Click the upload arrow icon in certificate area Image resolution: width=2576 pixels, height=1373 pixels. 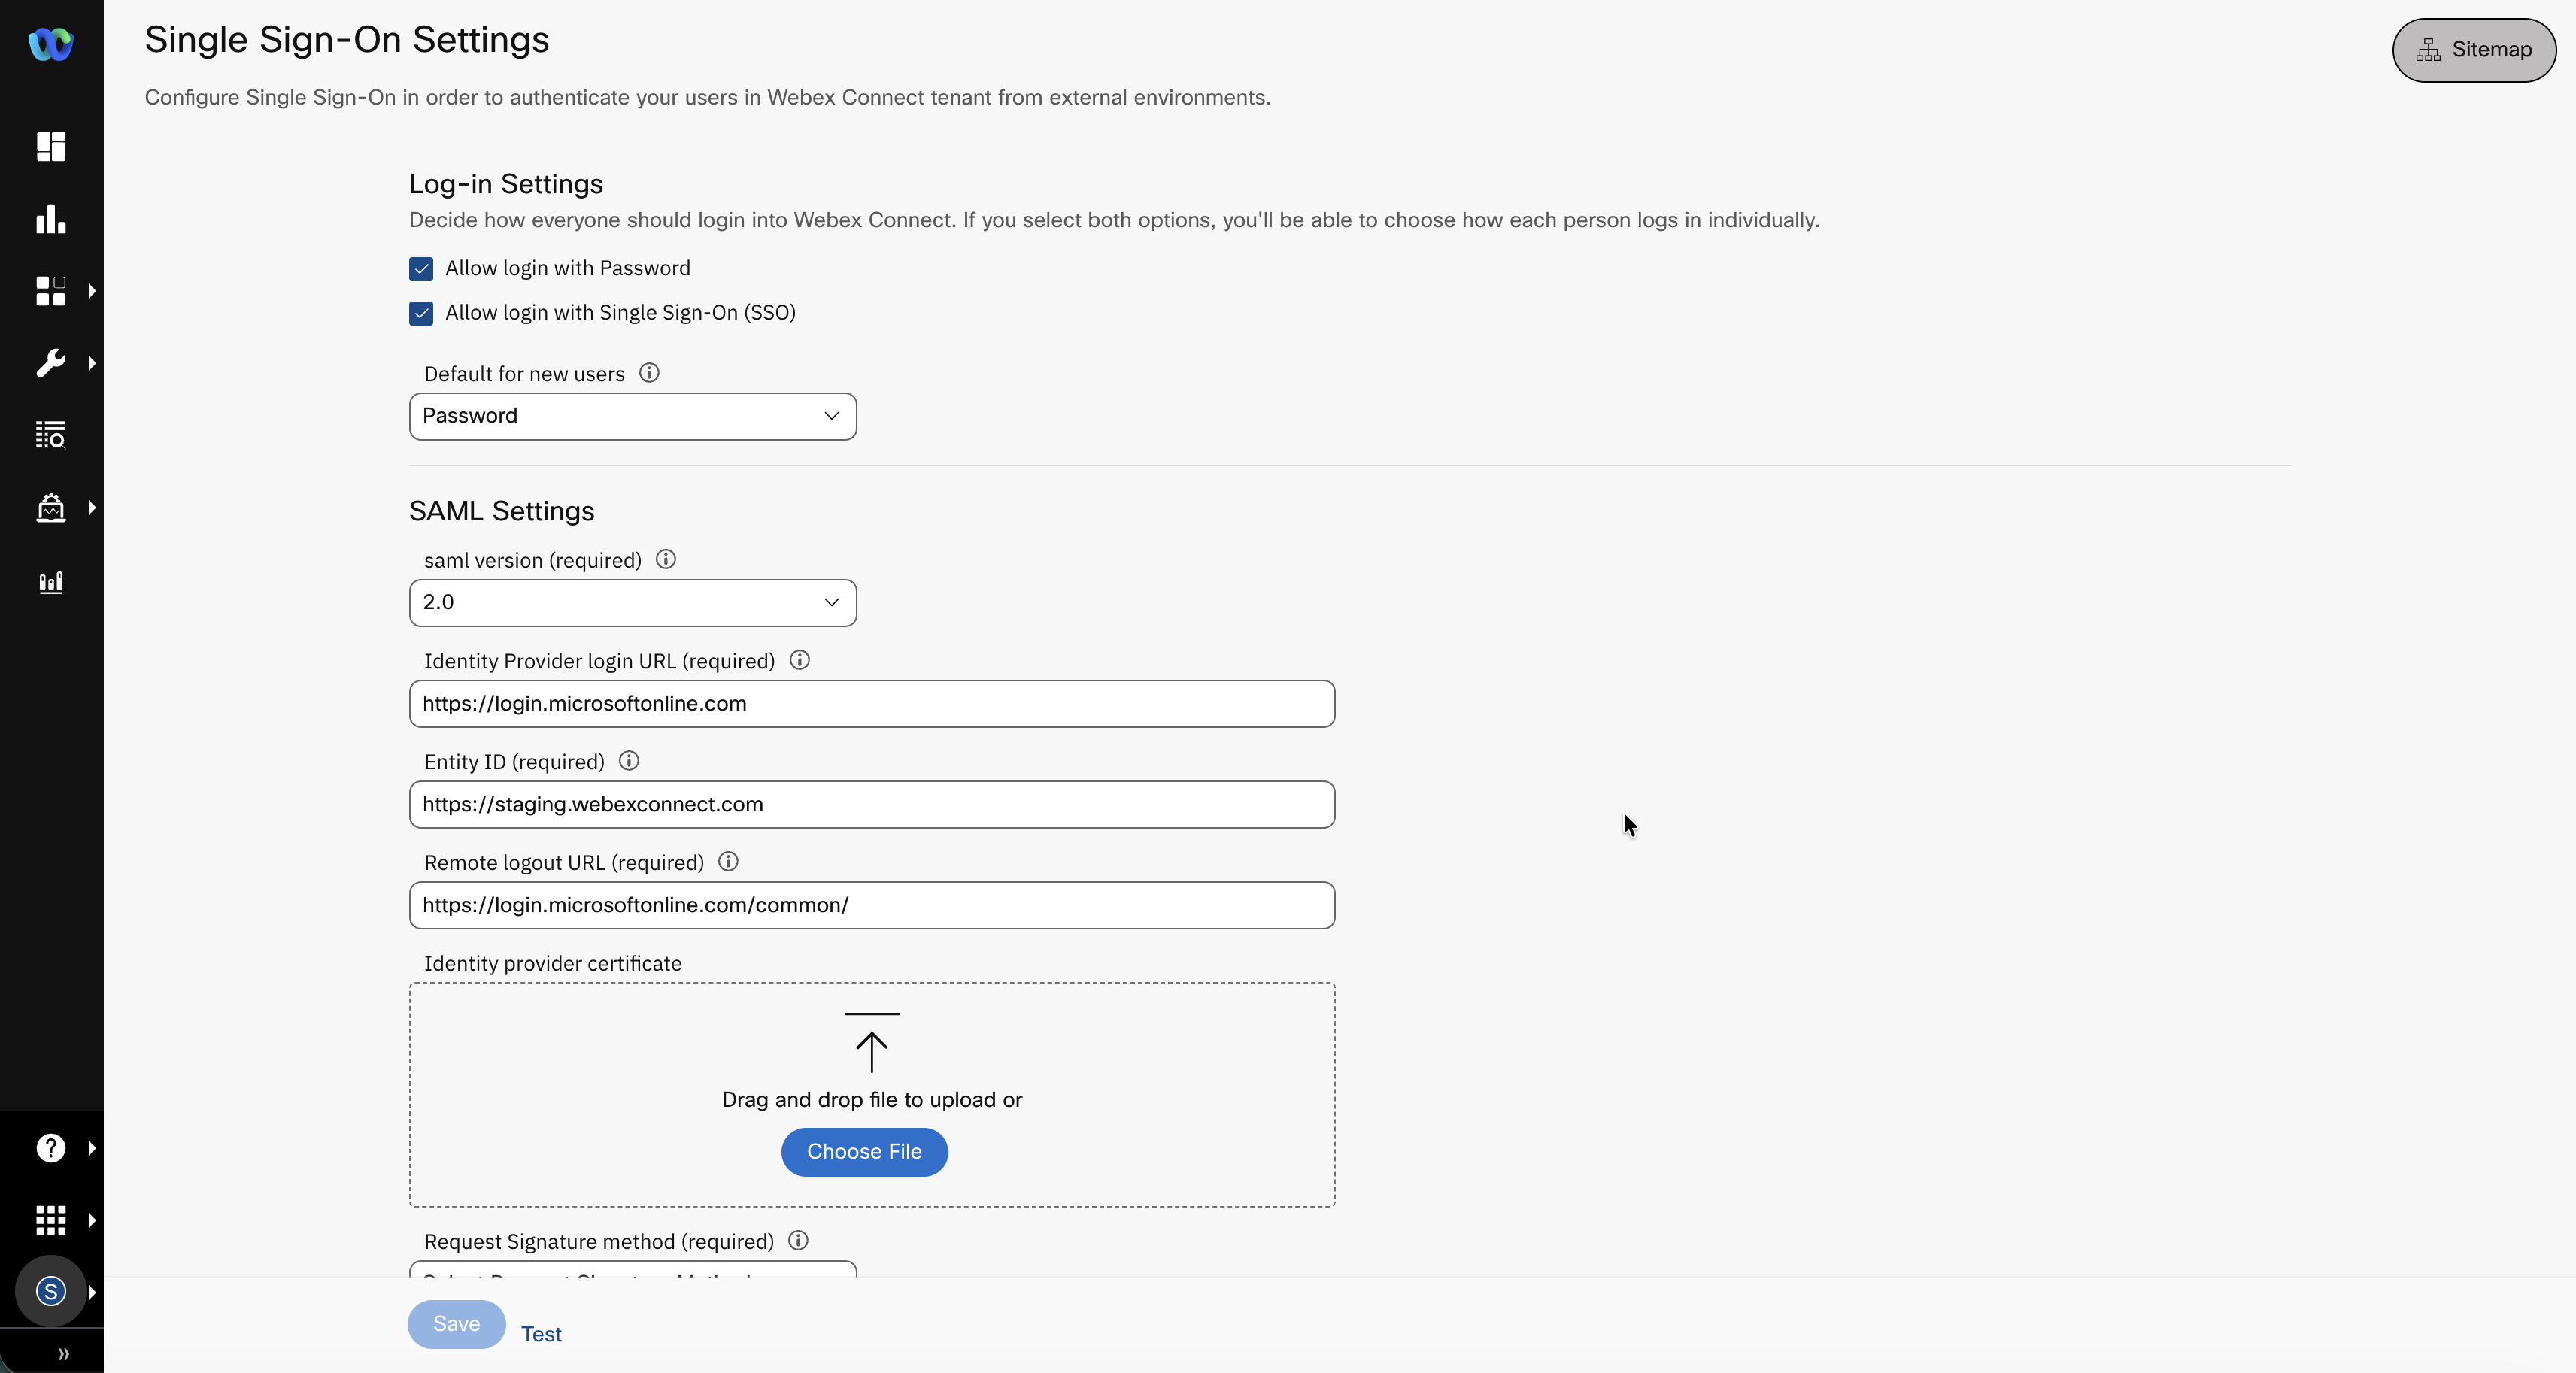pyautogui.click(x=872, y=1043)
